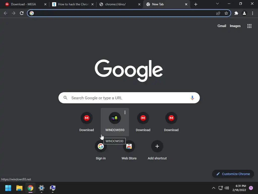Image resolution: width=258 pixels, height=194 pixels.
Task: Open the Sign in Google shortcut
Action: pyautogui.click(x=101, y=150)
